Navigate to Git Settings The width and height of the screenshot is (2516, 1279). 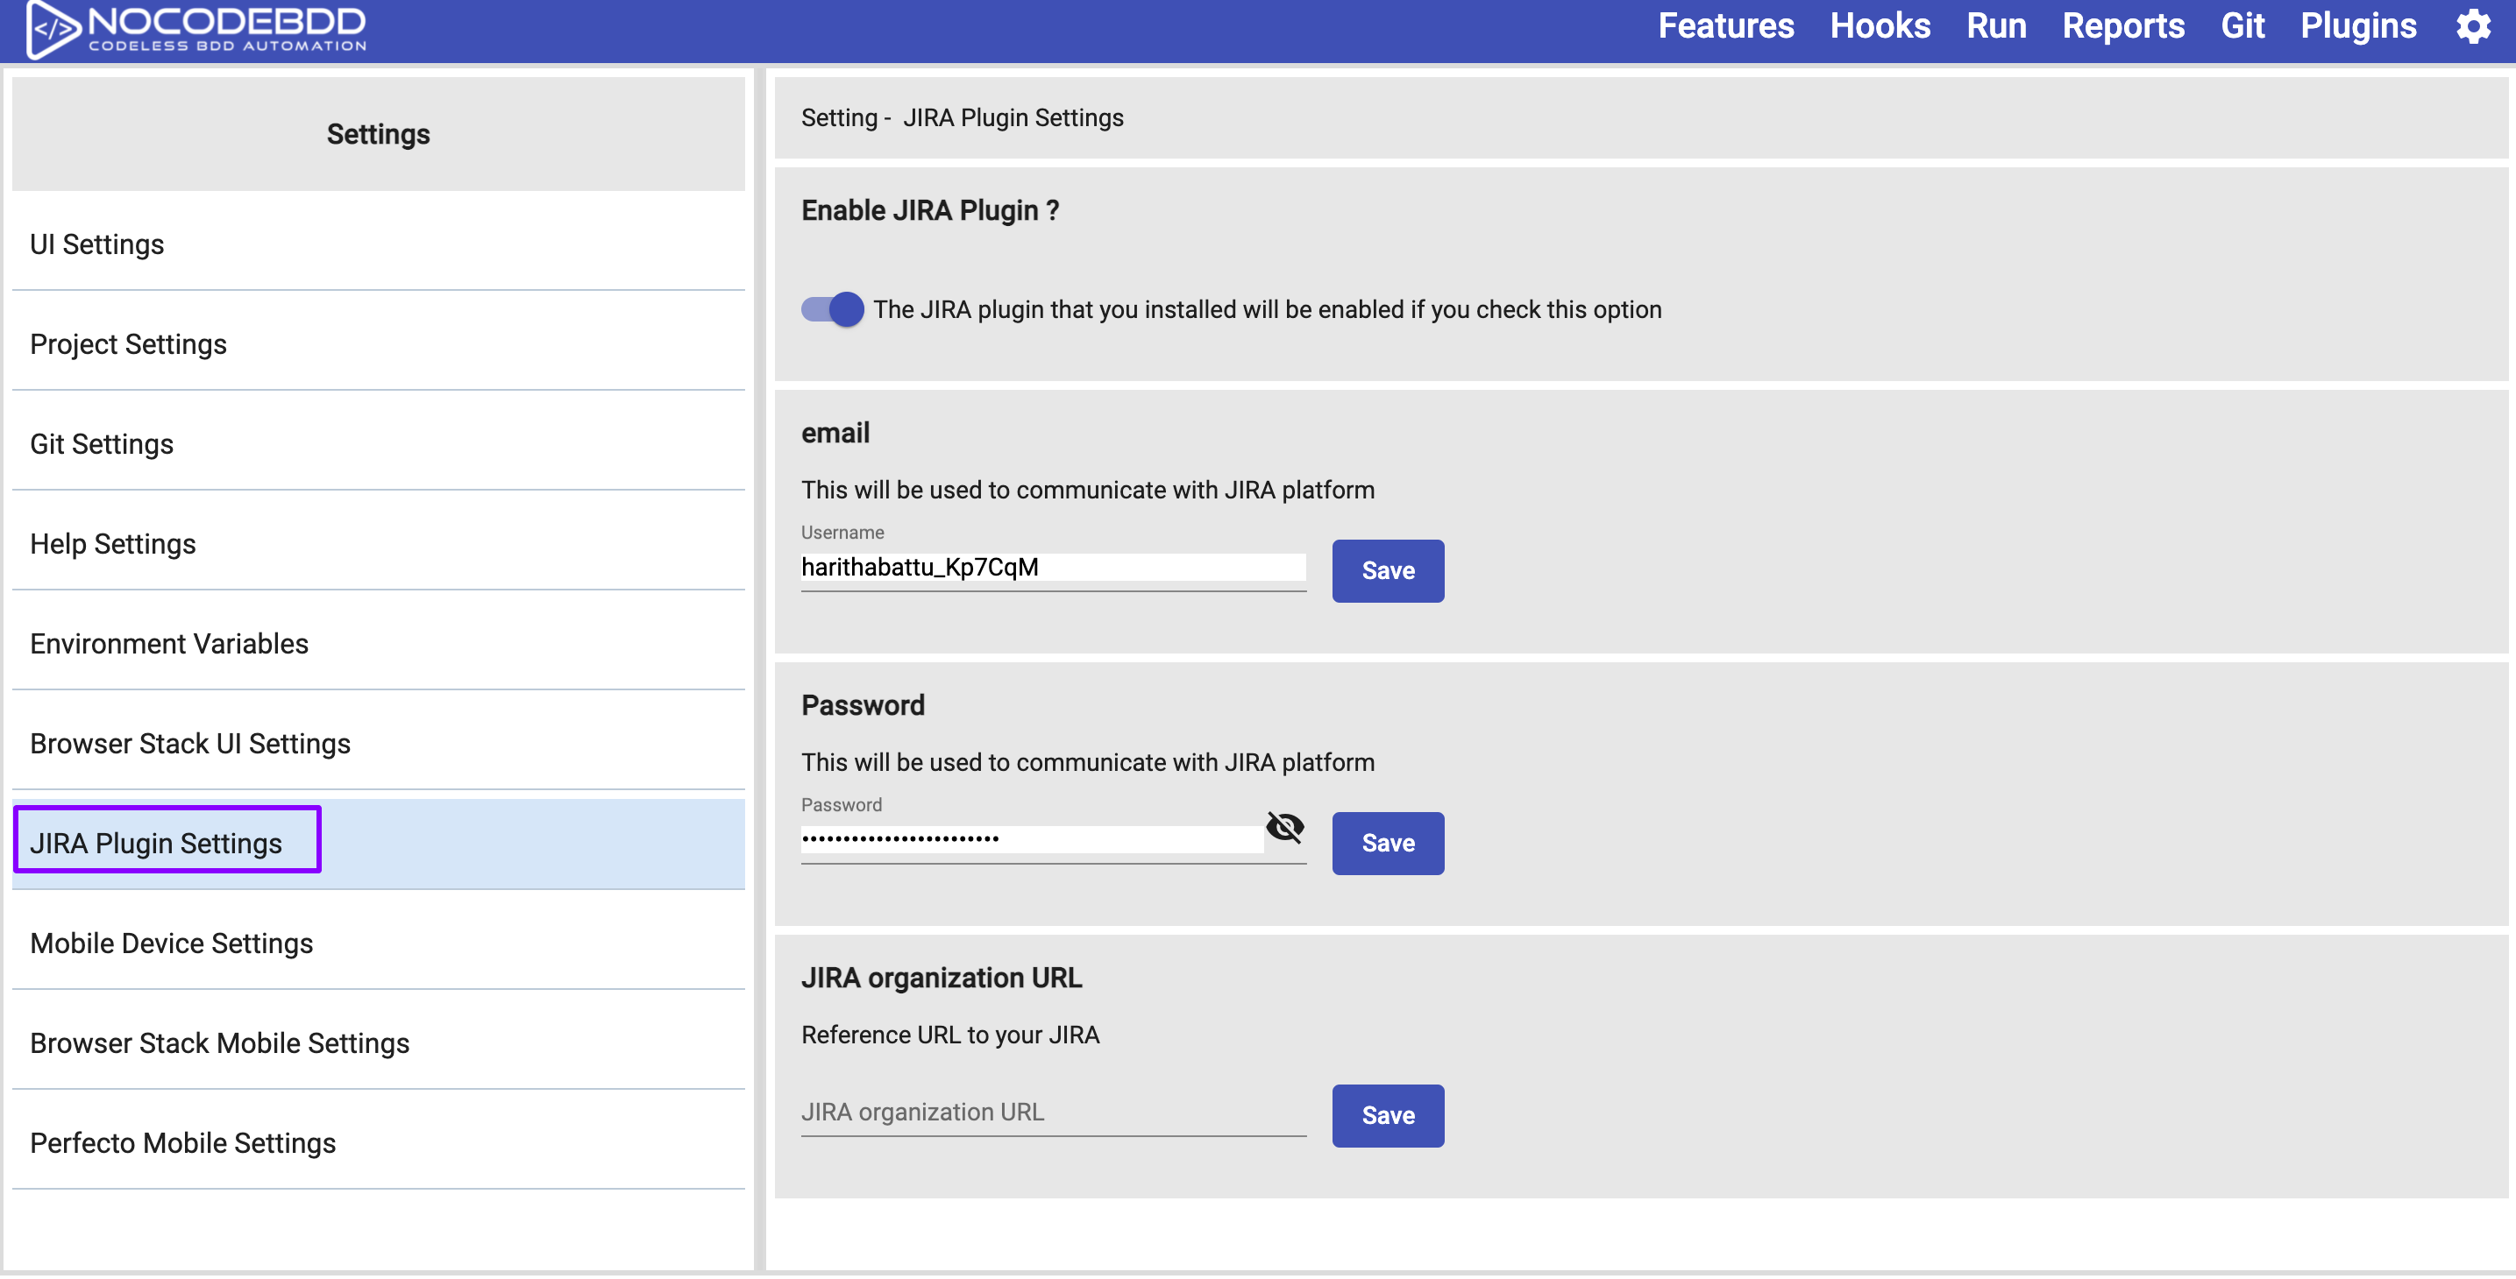[101, 443]
